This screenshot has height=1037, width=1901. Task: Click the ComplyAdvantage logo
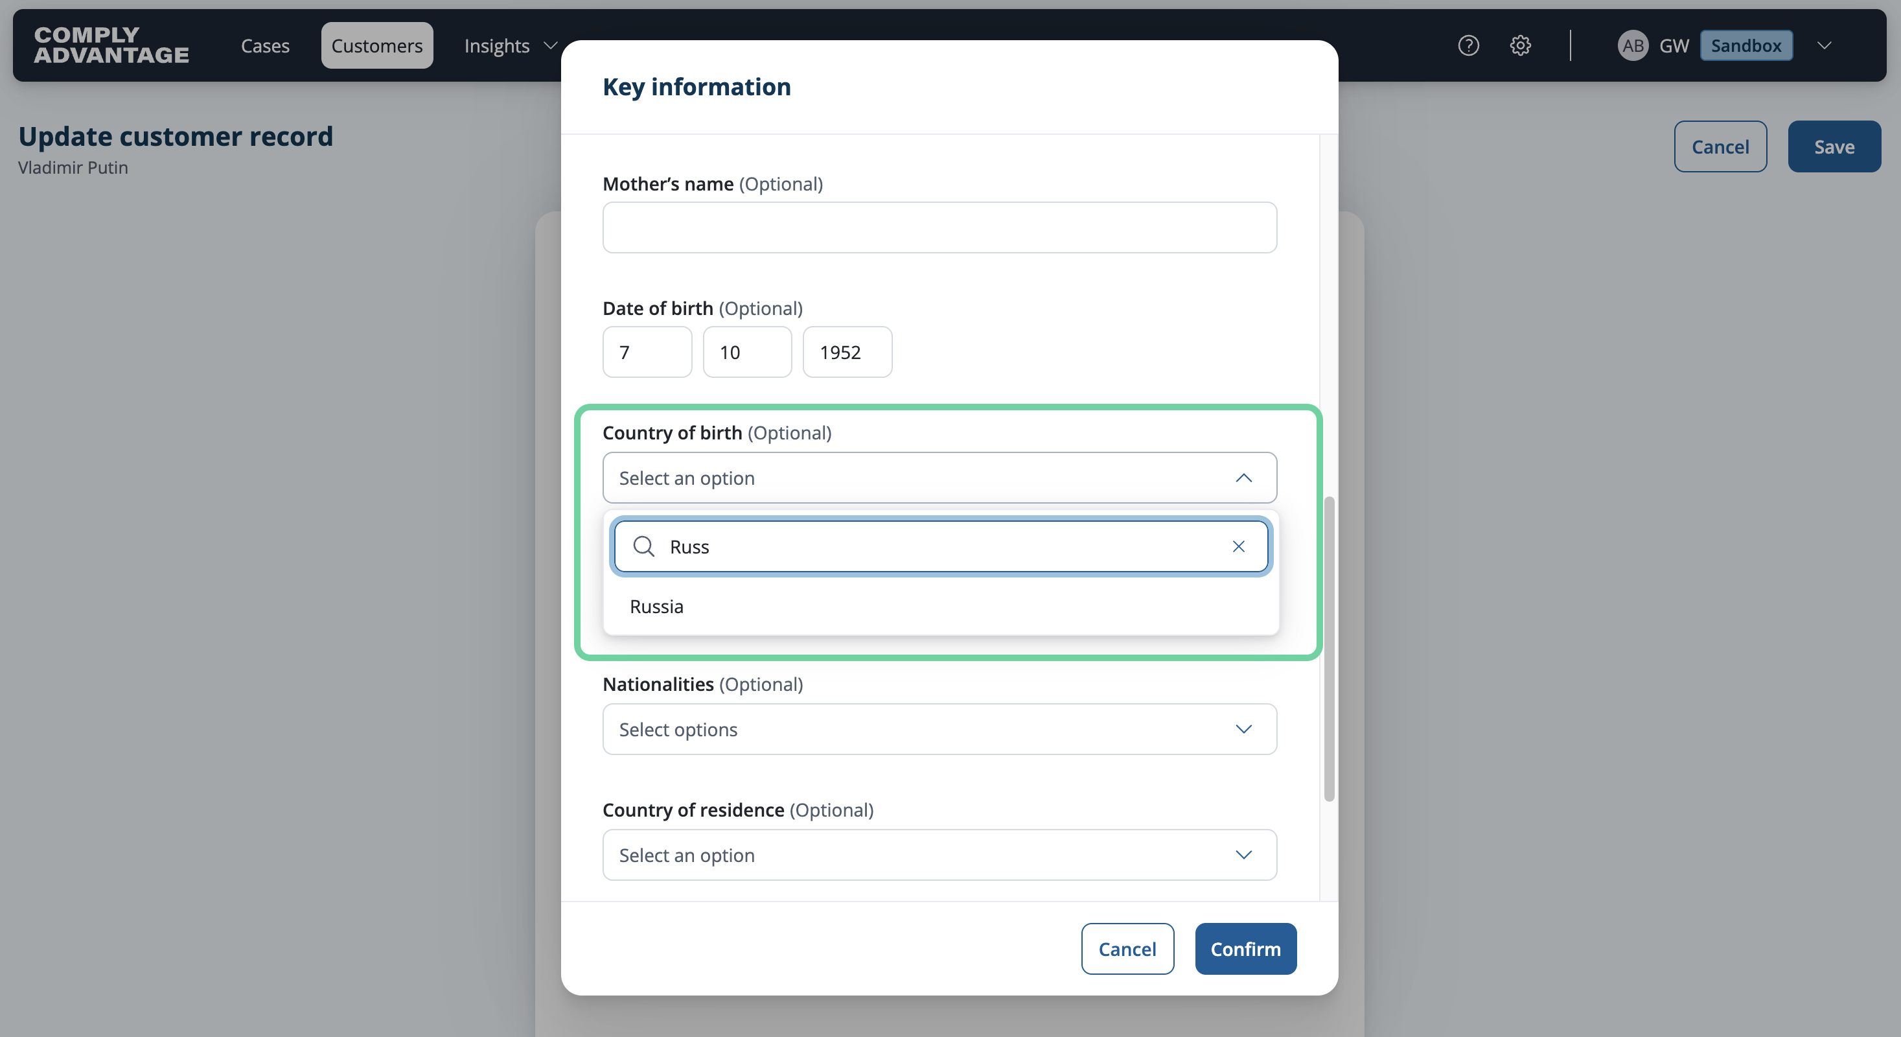click(x=111, y=45)
